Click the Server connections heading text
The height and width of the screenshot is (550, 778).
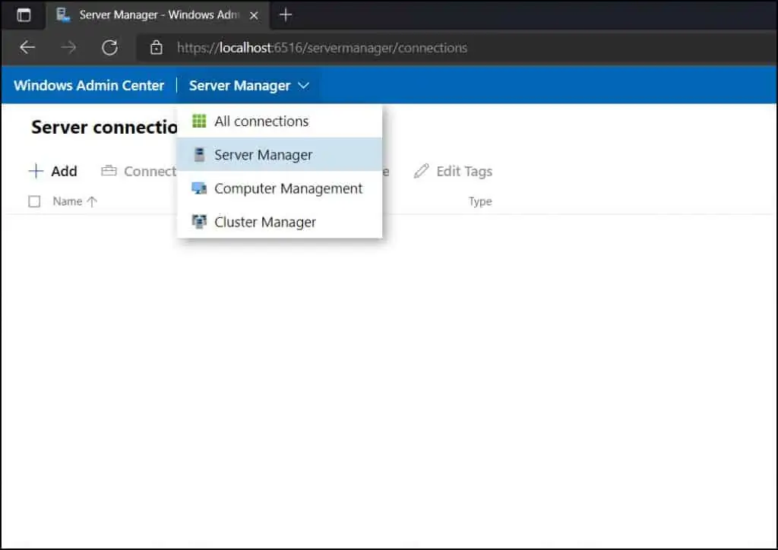click(104, 127)
